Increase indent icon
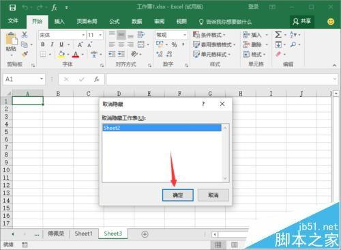The image size is (341, 250). click(x=121, y=54)
